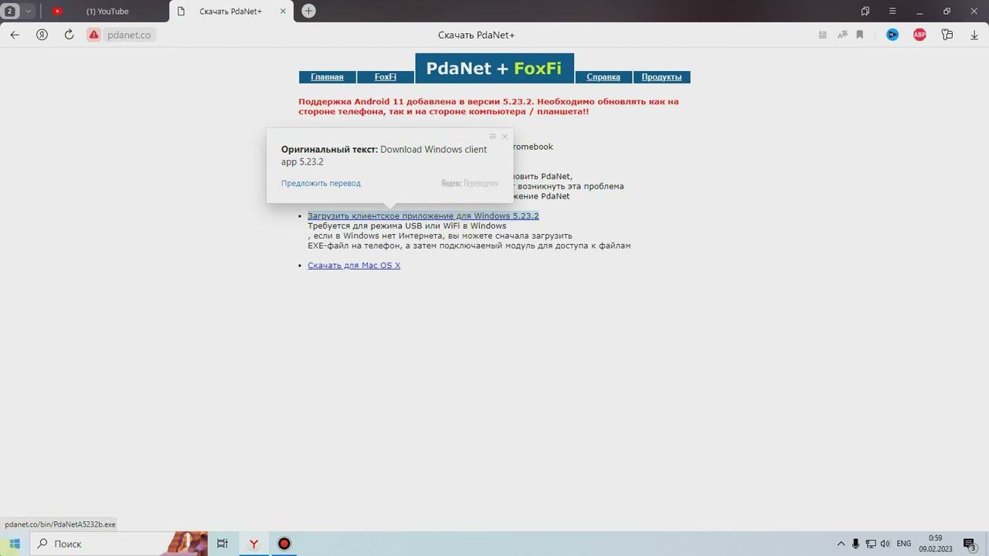Open the FoxFi navigation item
This screenshot has width=989, height=556.
tap(386, 77)
